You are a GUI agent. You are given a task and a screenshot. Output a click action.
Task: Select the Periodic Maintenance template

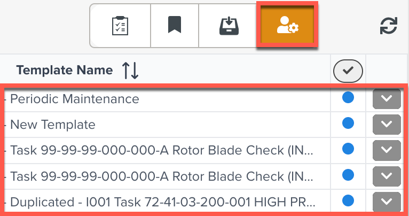click(x=75, y=99)
